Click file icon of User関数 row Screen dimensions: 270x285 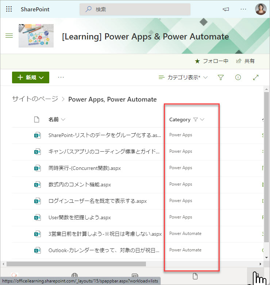click(x=37, y=217)
